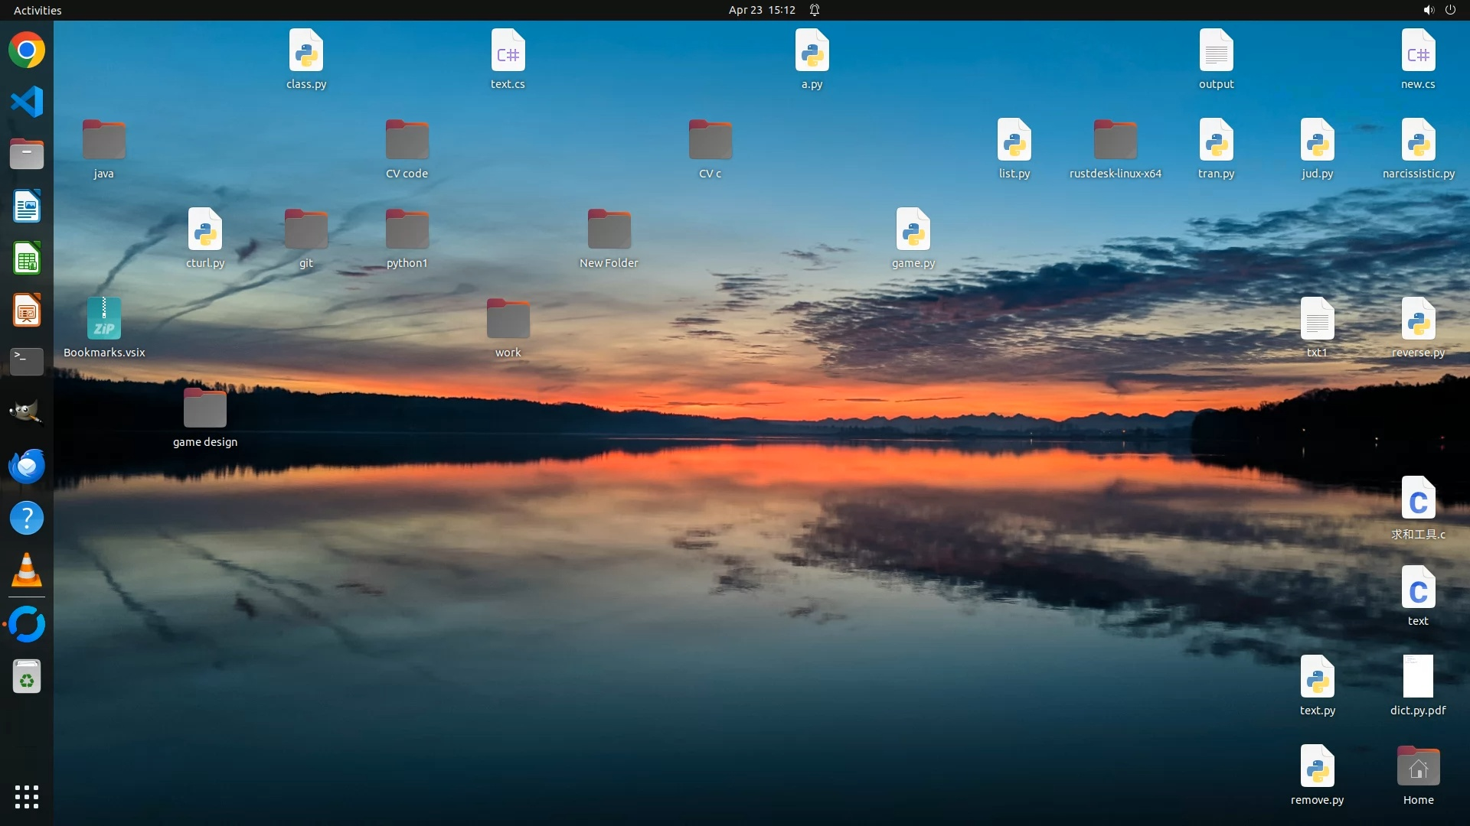Open LibreOffice Impress from the dock

click(27, 311)
